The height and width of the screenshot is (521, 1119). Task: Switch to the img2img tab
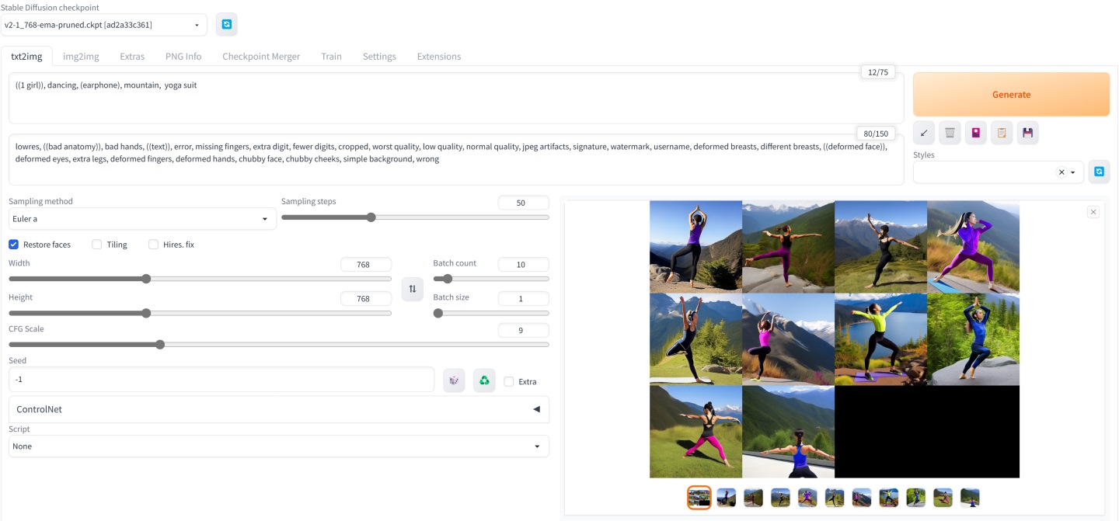(x=81, y=57)
